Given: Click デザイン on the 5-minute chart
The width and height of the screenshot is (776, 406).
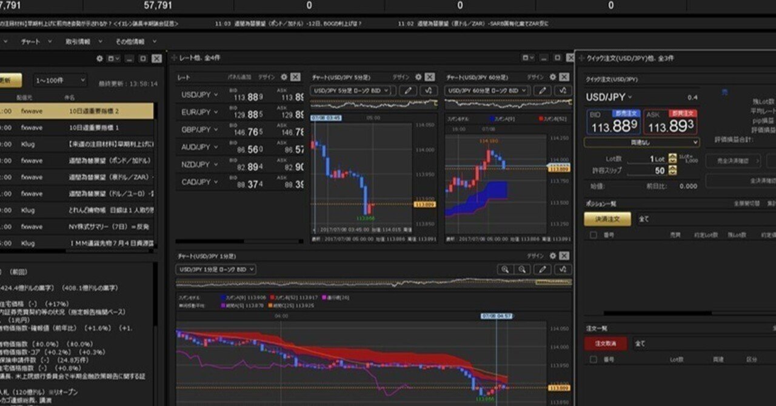Looking at the screenshot, I should 400,78.
